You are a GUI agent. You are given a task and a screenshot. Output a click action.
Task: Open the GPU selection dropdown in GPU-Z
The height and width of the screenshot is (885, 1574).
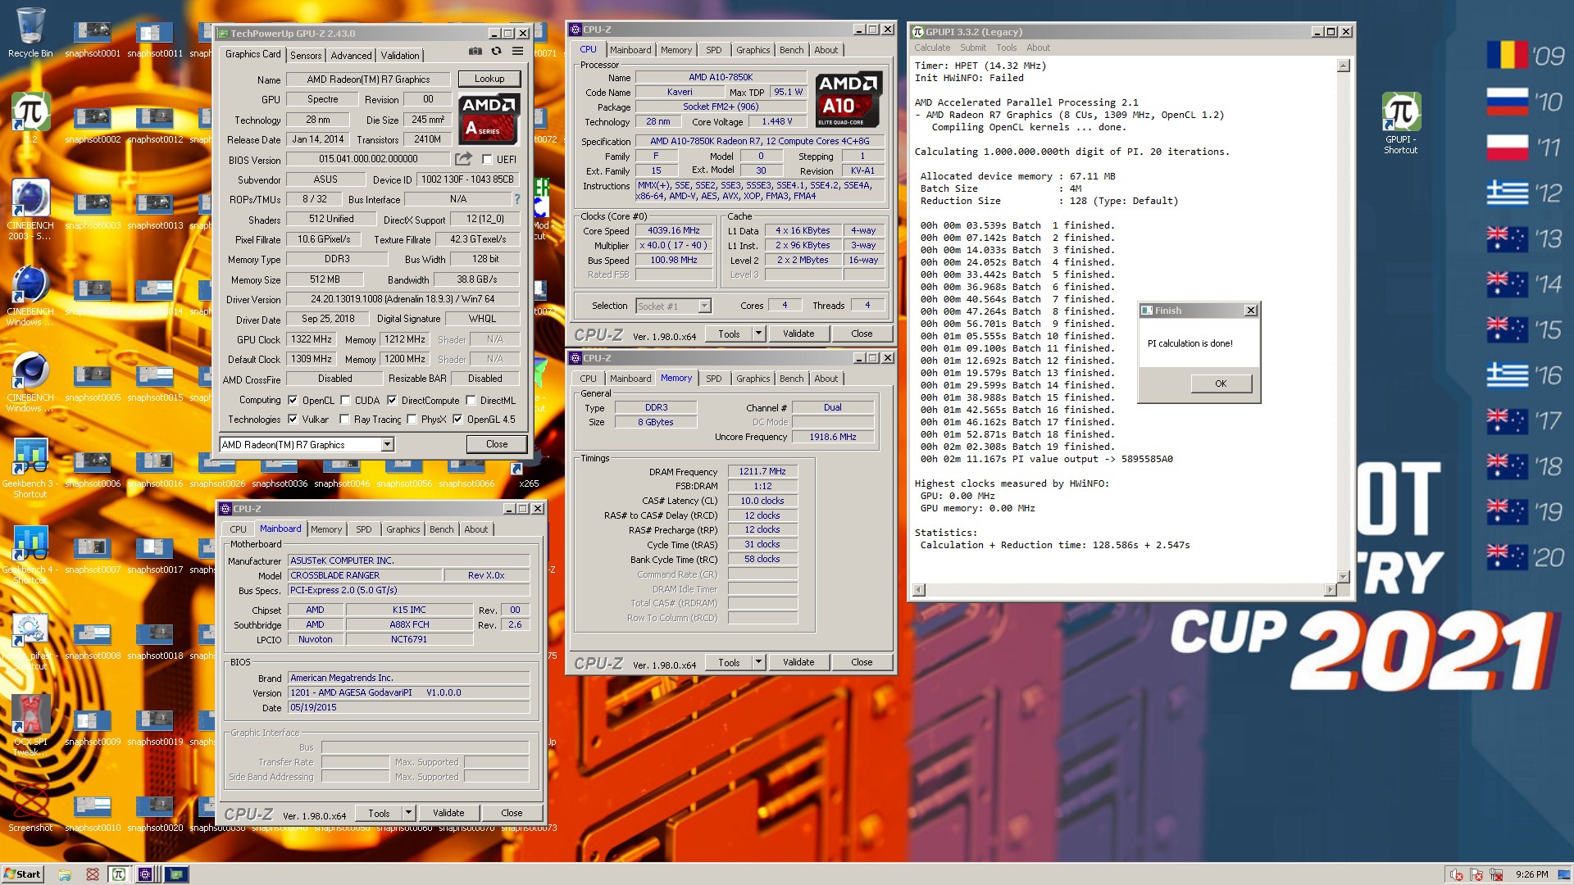(x=388, y=444)
